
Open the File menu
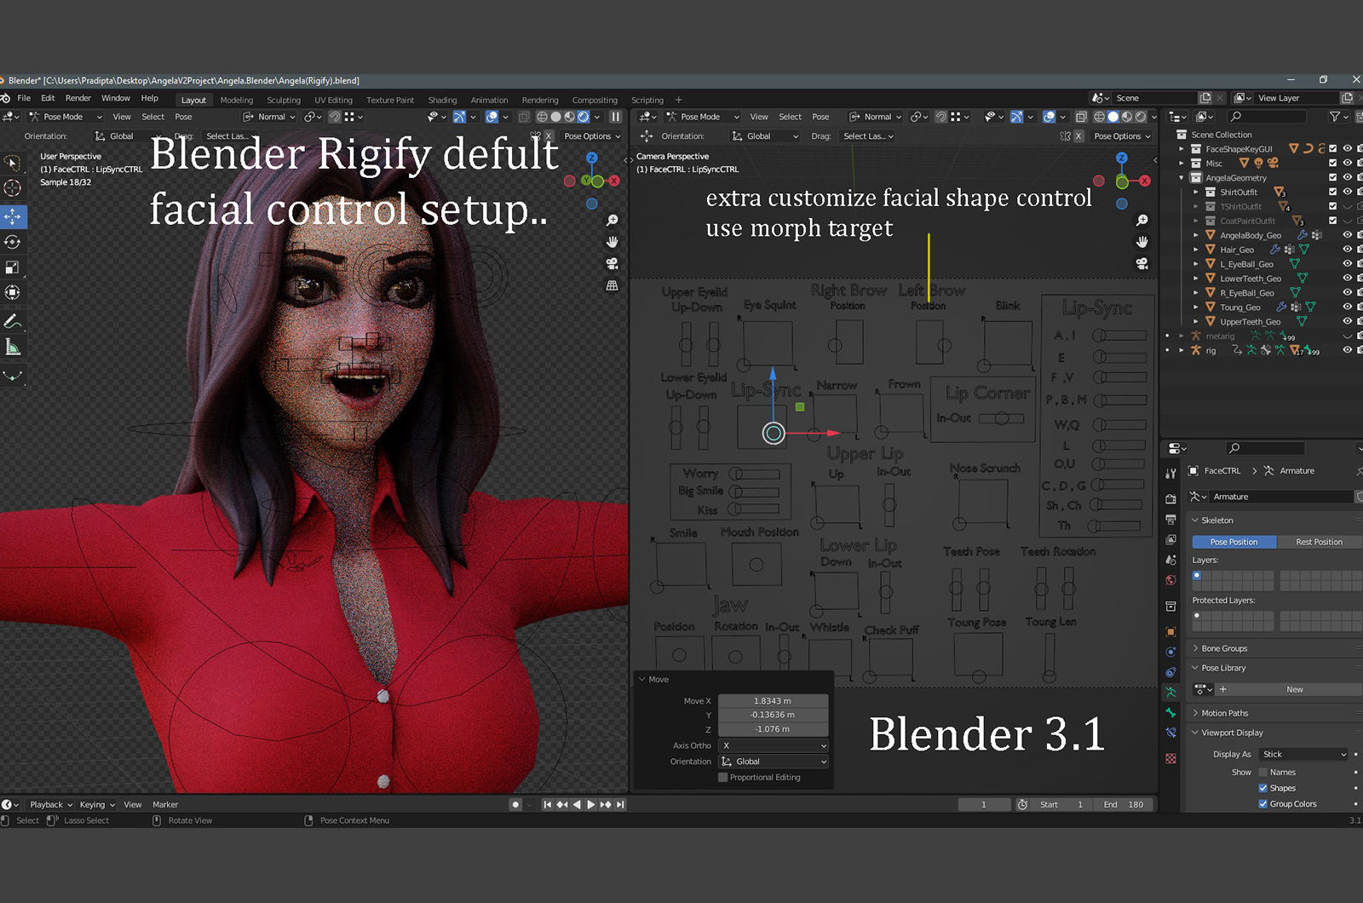point(24,99)
